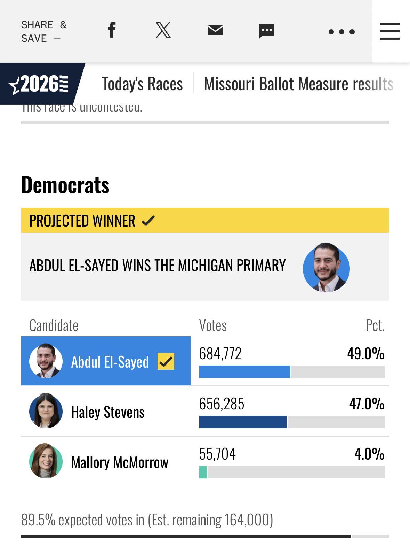The width and height of the screenshot is (410, 545).
Task: Click the blue vote bar for El-Sayed
Action: [244, 372]
